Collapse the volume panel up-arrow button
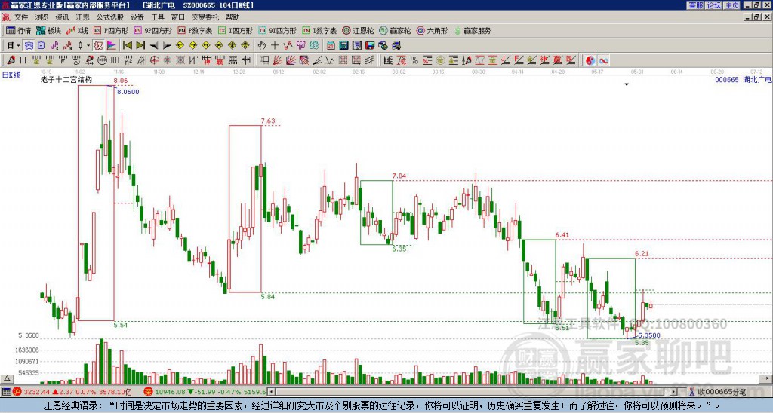The width and height of the screenshot is (773, 413). point(7,378)
